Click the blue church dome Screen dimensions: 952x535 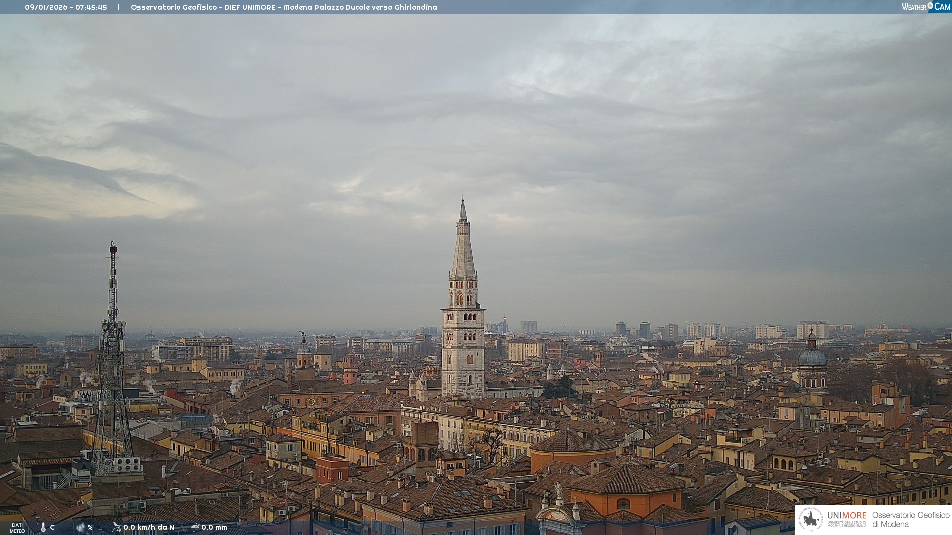point(812,358)
